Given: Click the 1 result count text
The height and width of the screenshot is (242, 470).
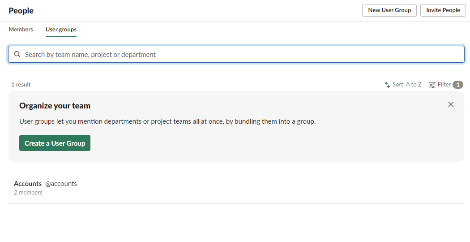Looking at the screenshot, I should [x=21, y=85].
